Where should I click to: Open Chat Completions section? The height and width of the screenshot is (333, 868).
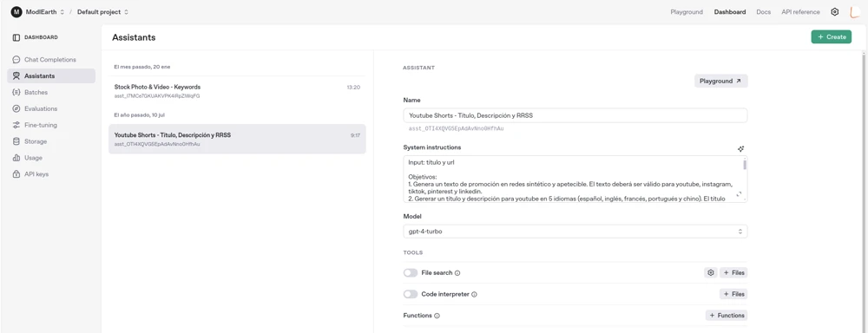[51, 60]
